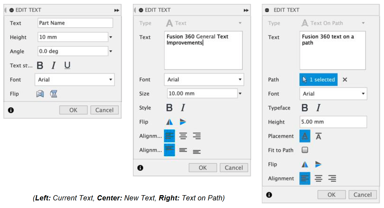The width and height of the screenshot is (384, 208).
Task: Select bottom vertical alignment in center panel
Action: coord(196,150)
